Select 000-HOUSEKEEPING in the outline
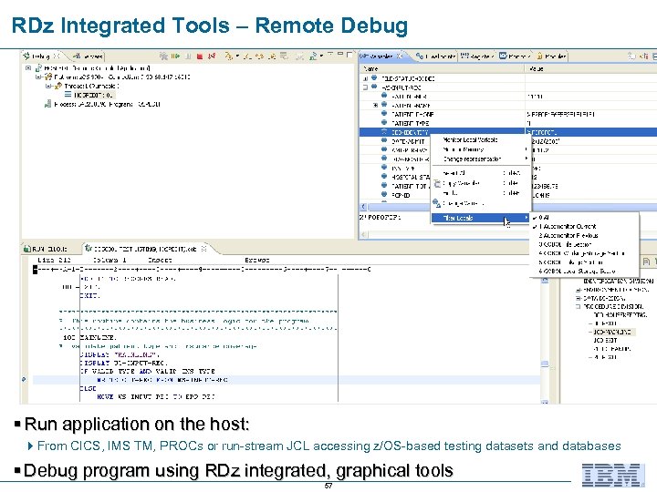The image size is (657, 492). click(x=620, y=314)
